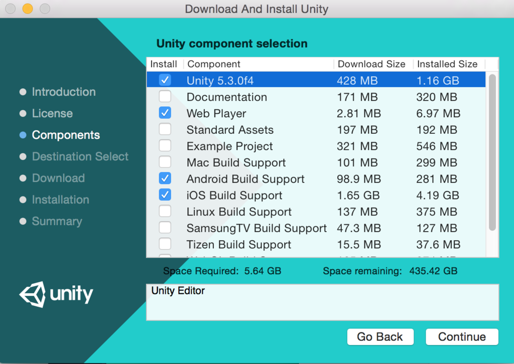Check SamsungTV Build Support
Screen dimensions: 514x364
pyautogui.click(x=165, y=228)
